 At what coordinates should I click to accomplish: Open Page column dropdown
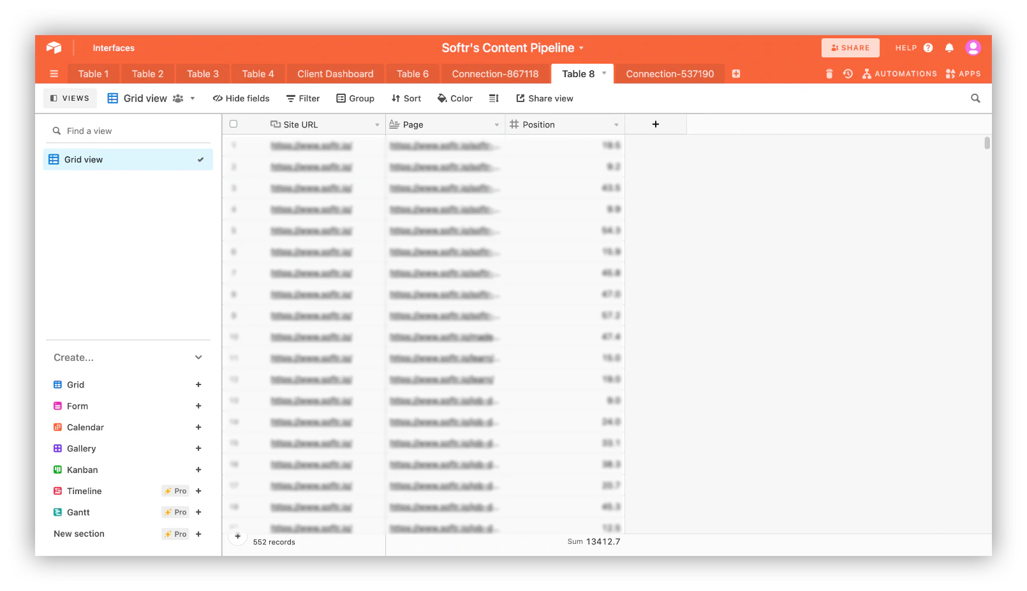click(x=497, y=125)
